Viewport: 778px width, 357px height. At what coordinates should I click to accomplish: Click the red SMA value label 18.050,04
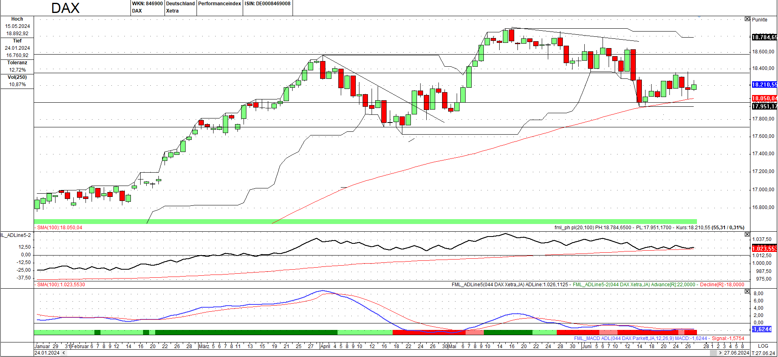764,98
